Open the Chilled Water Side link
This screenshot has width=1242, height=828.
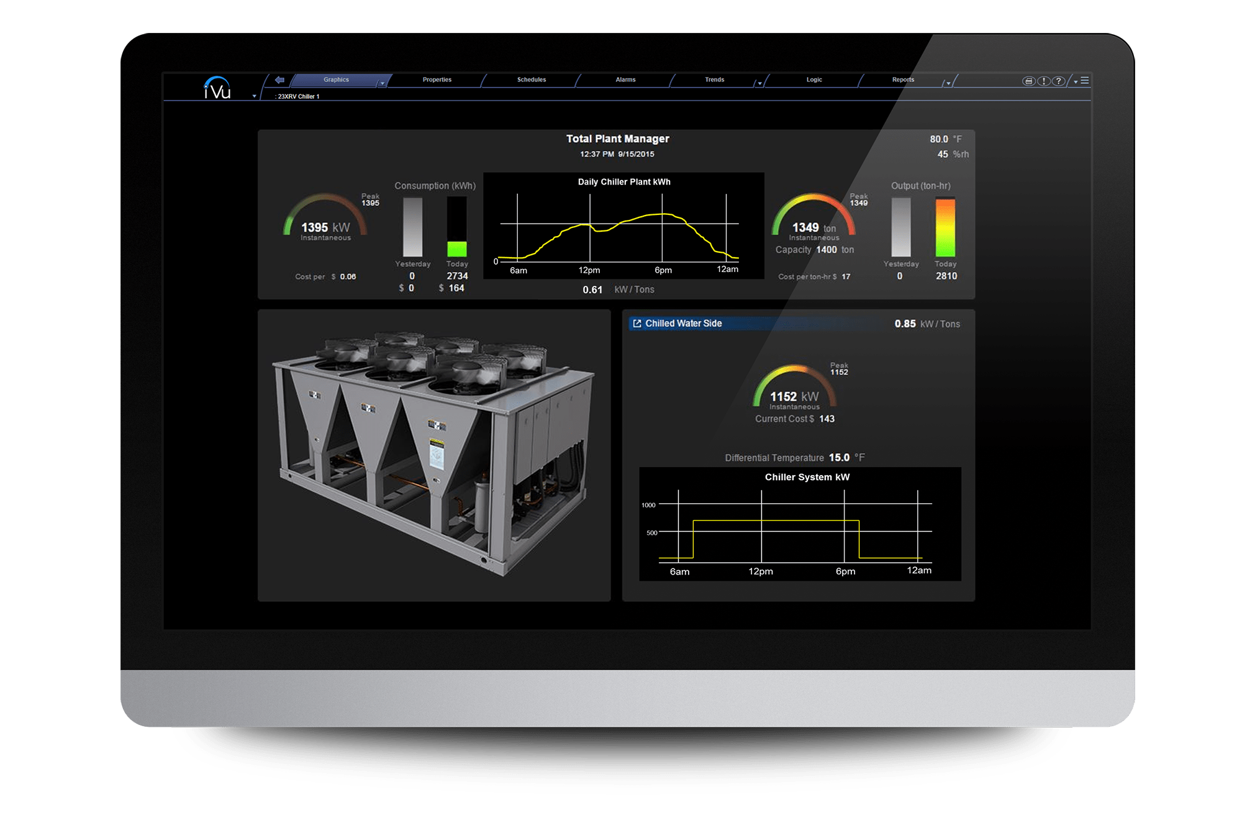pos(683,324)
